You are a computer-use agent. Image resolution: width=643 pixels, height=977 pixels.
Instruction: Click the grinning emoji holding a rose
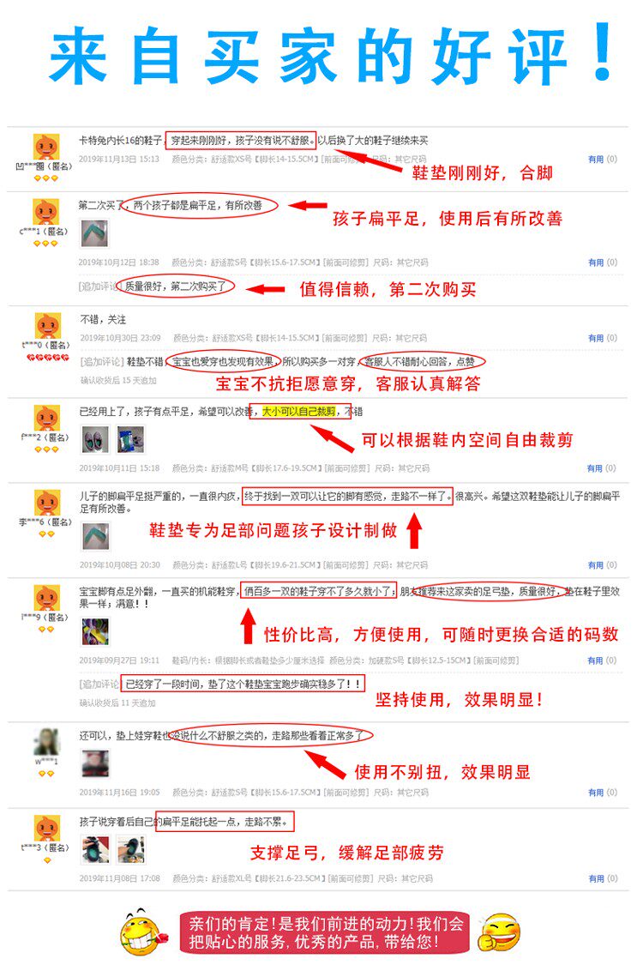(145, 932)
